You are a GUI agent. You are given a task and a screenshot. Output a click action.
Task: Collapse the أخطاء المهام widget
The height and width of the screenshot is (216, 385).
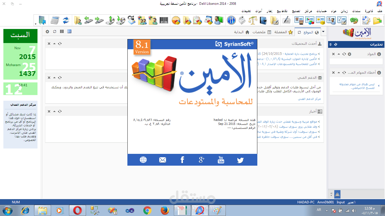(x=338, y=73)
